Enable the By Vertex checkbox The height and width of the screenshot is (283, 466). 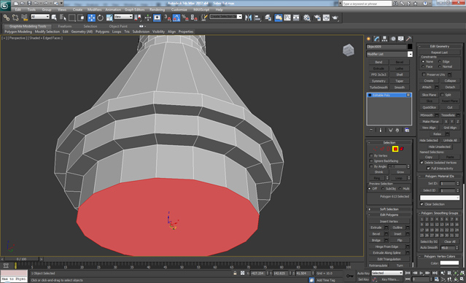click(x=371, y=155)
